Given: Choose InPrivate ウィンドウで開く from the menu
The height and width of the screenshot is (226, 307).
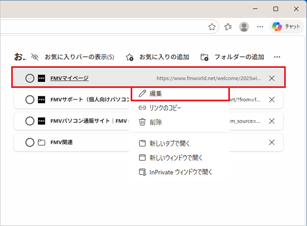Looking at the screenshot, I should [x=179, y=172].
